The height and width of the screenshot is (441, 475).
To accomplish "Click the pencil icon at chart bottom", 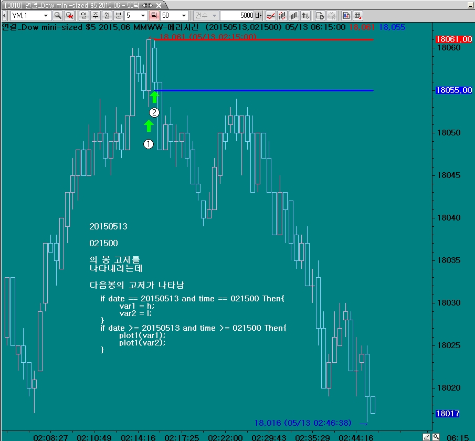I will tap(426, 437).
